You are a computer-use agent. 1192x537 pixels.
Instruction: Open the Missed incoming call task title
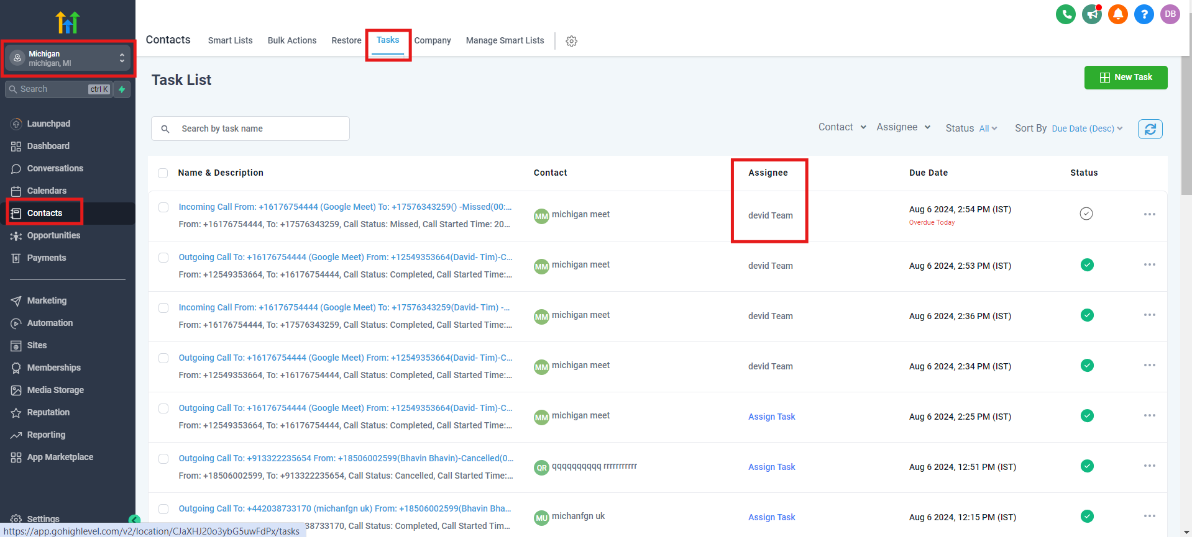click(345, 207)
